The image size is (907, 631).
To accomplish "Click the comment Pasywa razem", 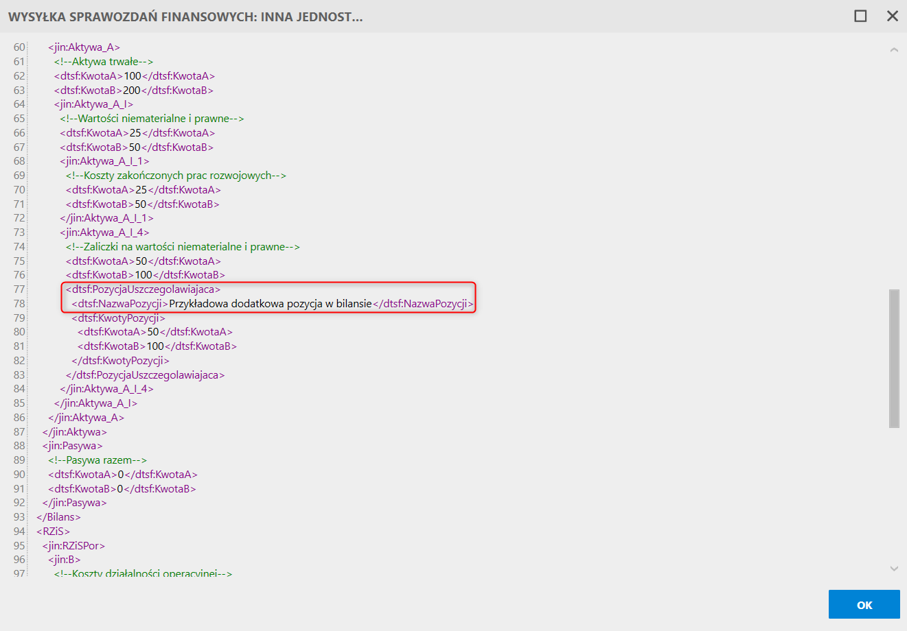I will point(97,460).
